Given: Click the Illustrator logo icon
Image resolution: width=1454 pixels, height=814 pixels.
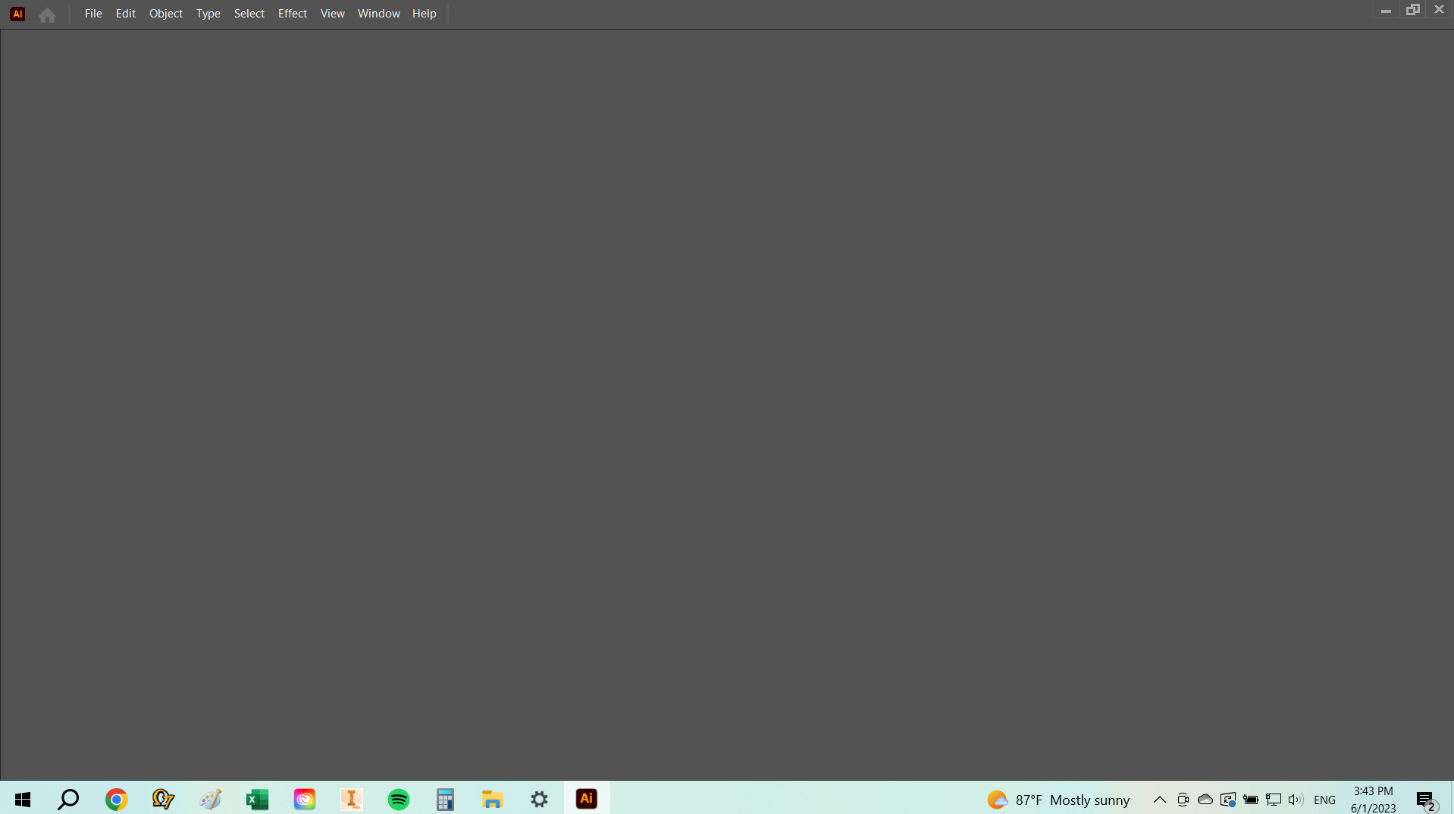Looking at the screenshot, I should (x=17, y=13).
